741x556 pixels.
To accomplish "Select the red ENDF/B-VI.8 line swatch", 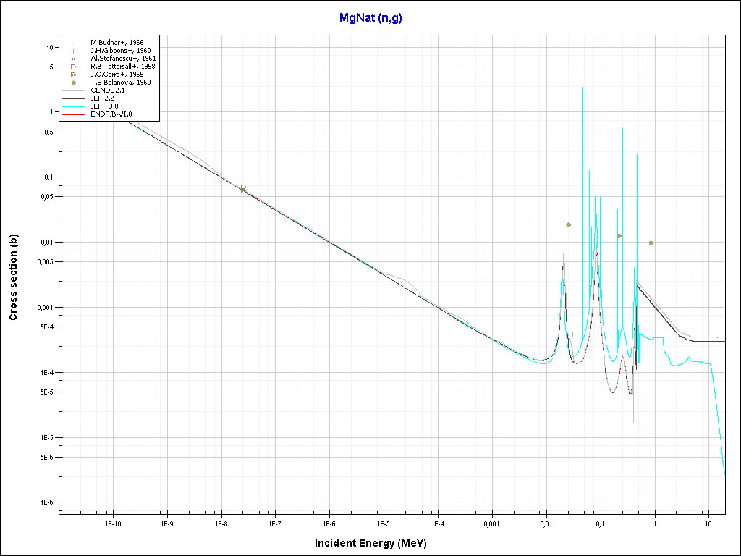I will (x=73, y=114).
